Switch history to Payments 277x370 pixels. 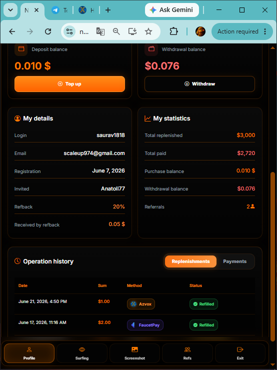(235, 261)
